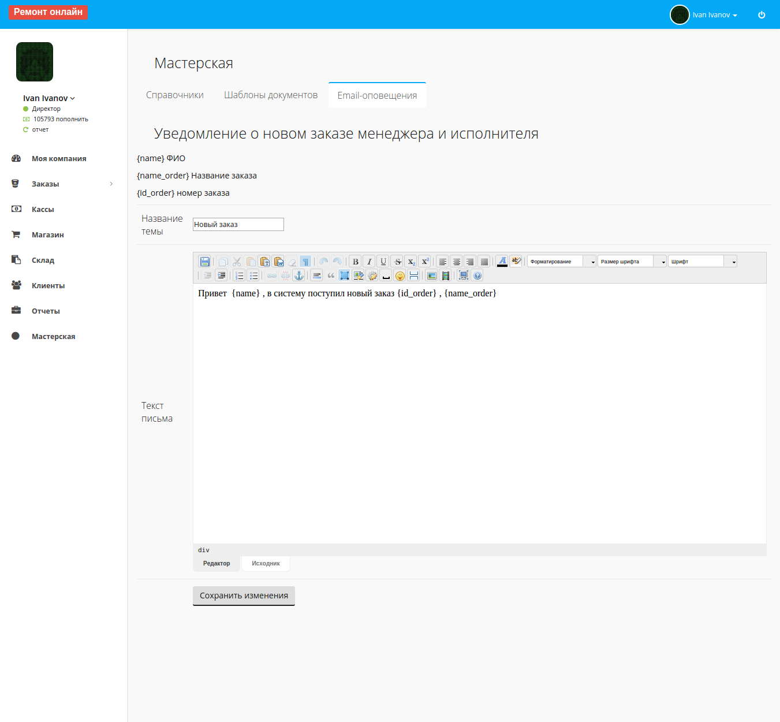This screenshot has width=780, height=722.
Task: Insert a media video clip
Action: 446,276
